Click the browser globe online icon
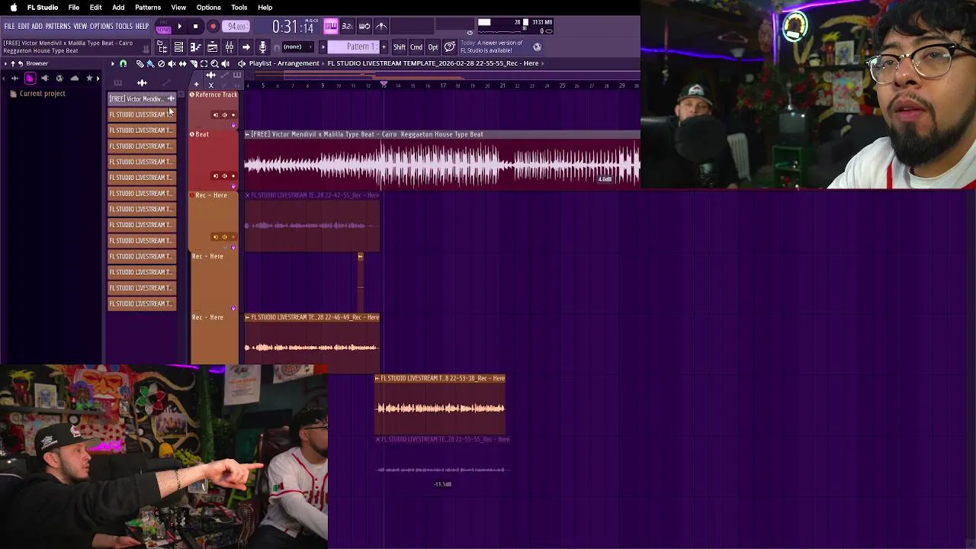The width and height of the screenshot is (976, 549). [59, 79]
